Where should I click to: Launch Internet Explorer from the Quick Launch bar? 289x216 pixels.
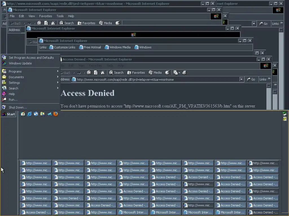(x=29, y=114)
